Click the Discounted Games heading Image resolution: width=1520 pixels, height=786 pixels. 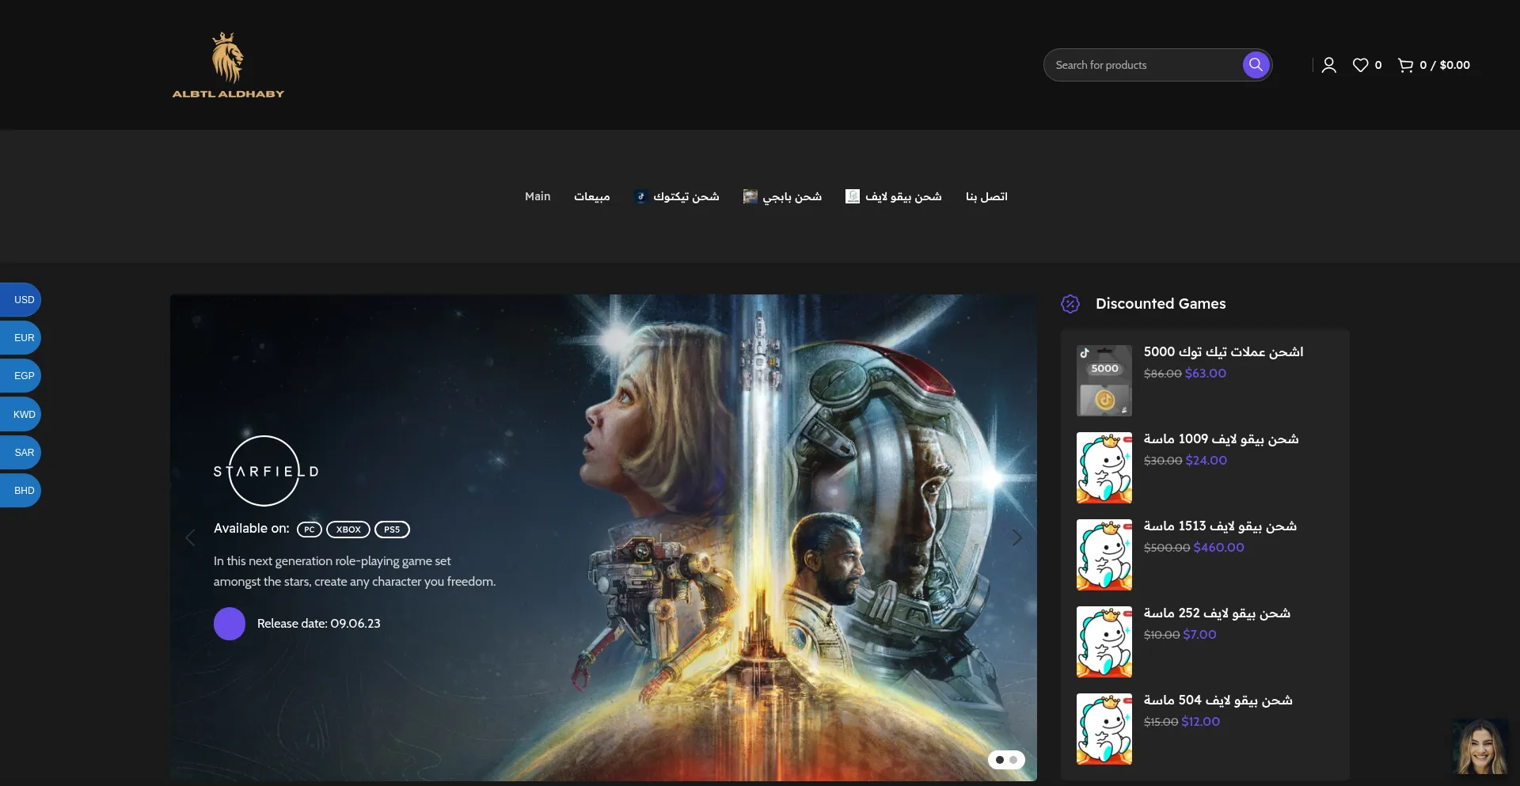(x=1161, y=304)
